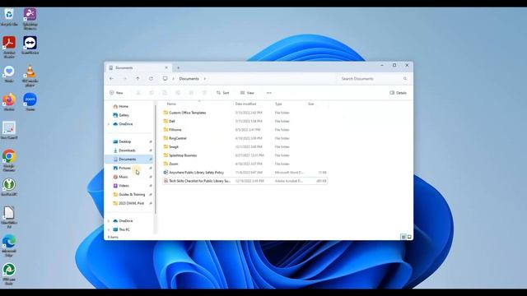
Task: Select the Recycle Bin desktop icon
Action: [9, 17]
